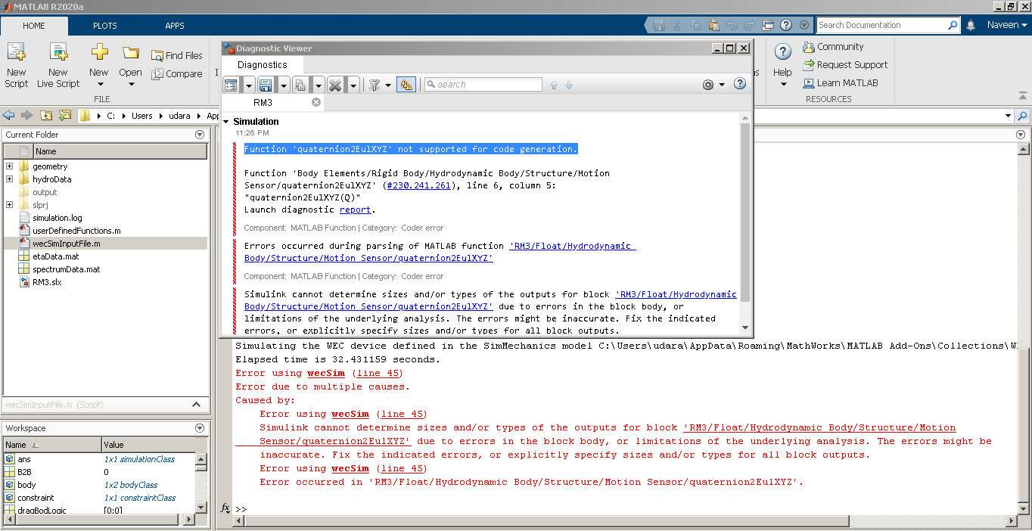
Task: Click the Search Documentation field
Action: tap(888, 25)
